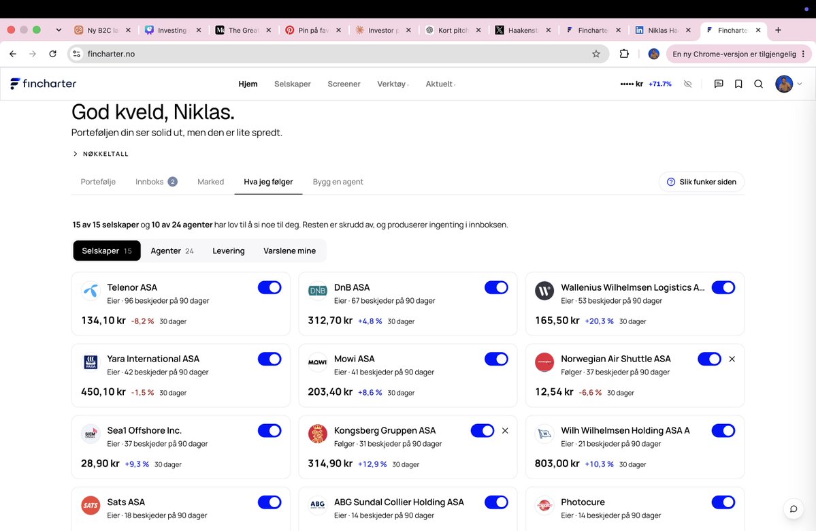Remove Kongsberg Gruppen ASA with X

(505, 430)
